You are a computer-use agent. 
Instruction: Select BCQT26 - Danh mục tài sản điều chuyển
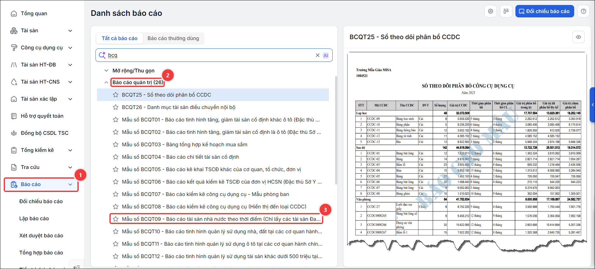[213, 107]
